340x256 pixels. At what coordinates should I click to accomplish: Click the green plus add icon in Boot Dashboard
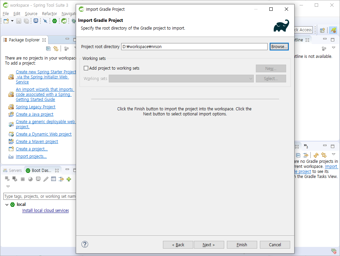[x=69, y=179]
